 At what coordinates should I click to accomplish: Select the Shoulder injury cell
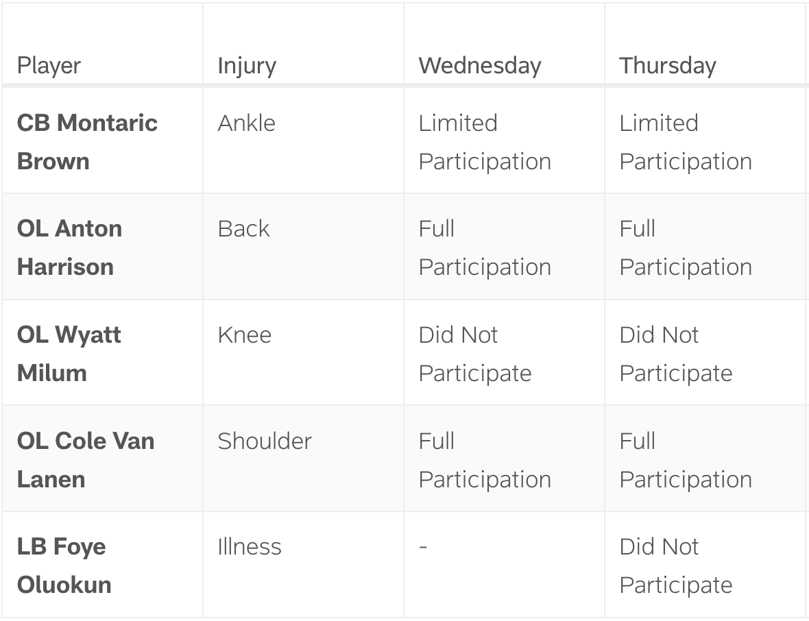(x=265, y=441)
